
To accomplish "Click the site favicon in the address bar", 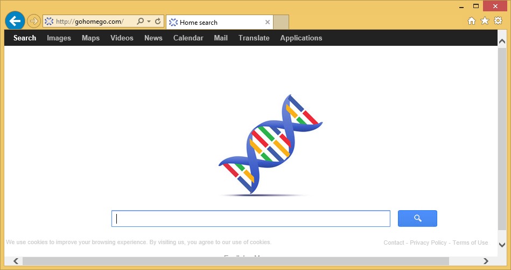I will 49,22.
